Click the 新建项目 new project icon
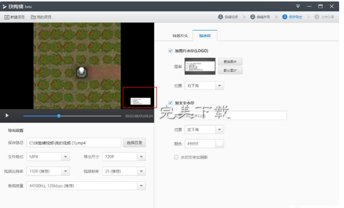This screenshot has width=344, height=208. click(x=7, y=17)
